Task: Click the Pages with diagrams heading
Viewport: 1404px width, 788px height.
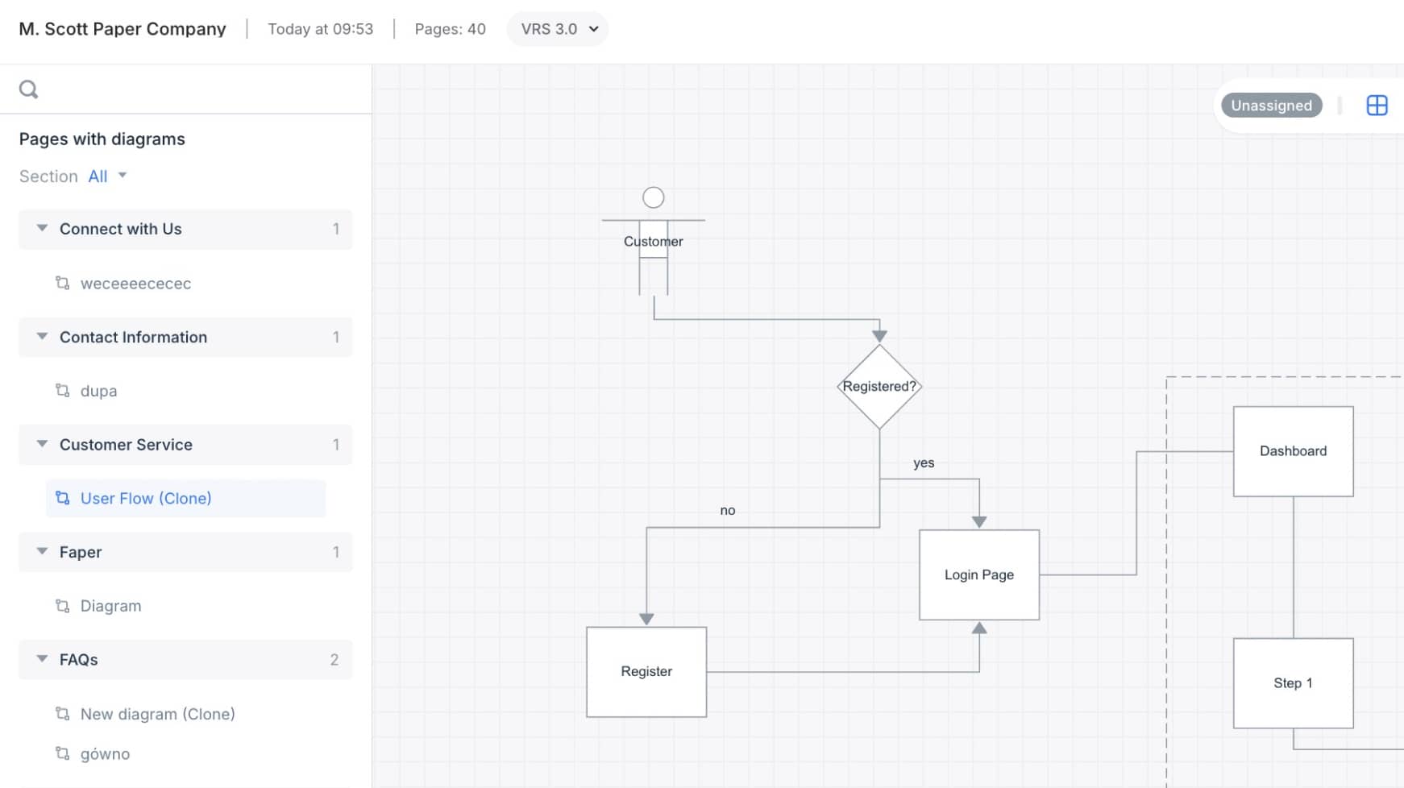Action: click(x=102, y=139)
